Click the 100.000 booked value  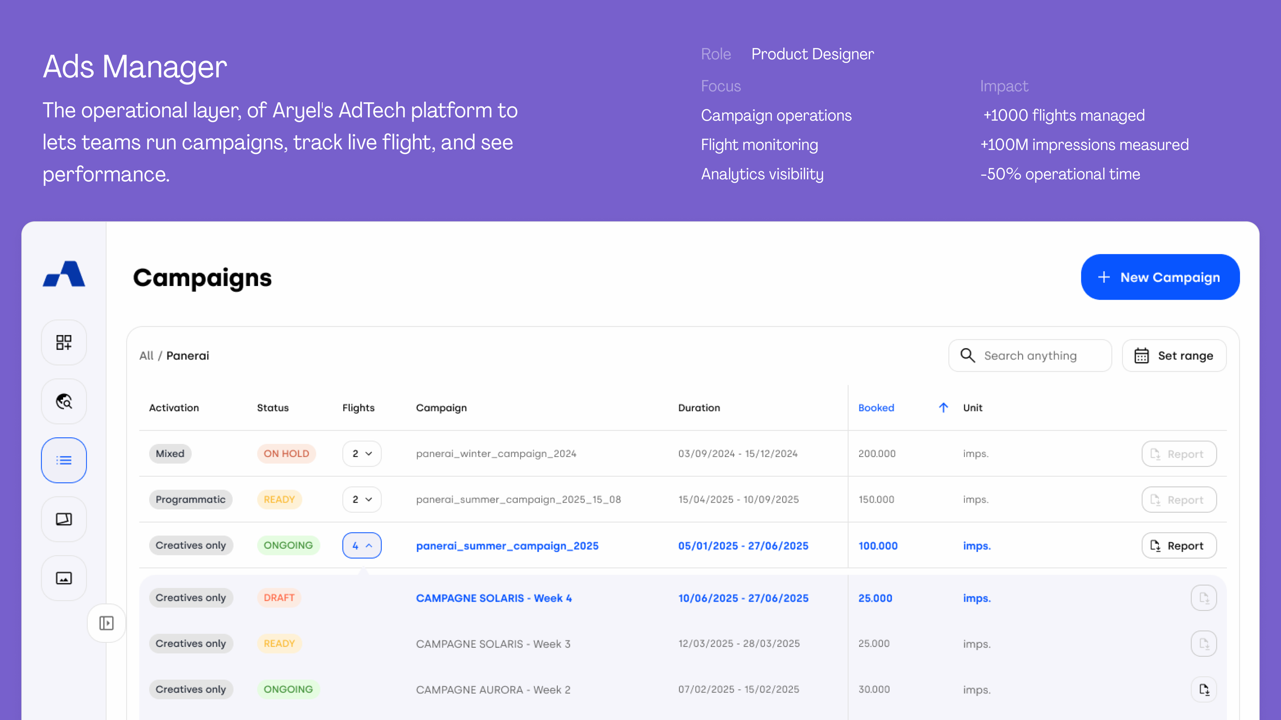(x=878, y=546)
